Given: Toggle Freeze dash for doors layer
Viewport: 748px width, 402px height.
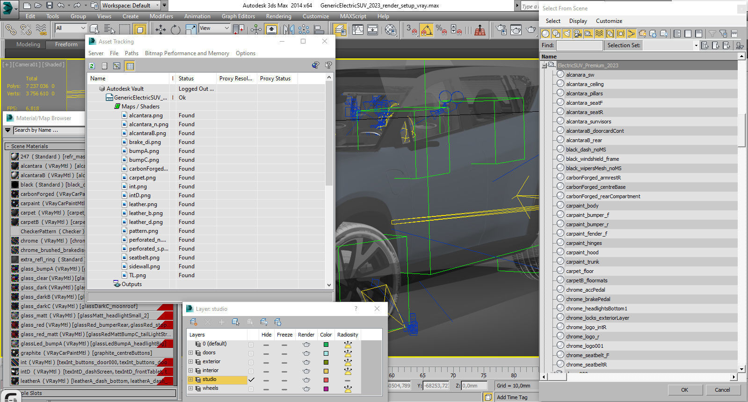Looking at the screenshot, I should point(284,353).
